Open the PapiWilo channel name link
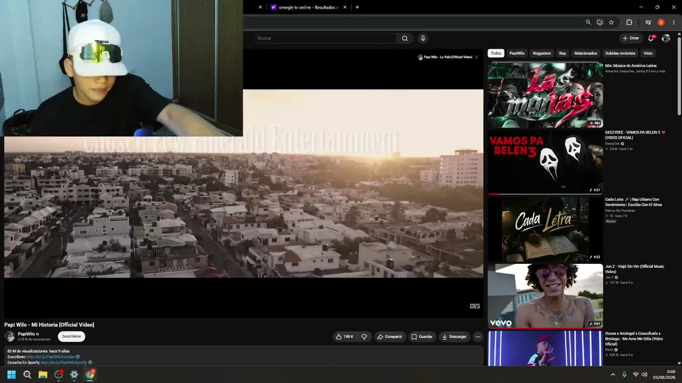The height and width of the screenshot is (383, 682). (27, 334)
